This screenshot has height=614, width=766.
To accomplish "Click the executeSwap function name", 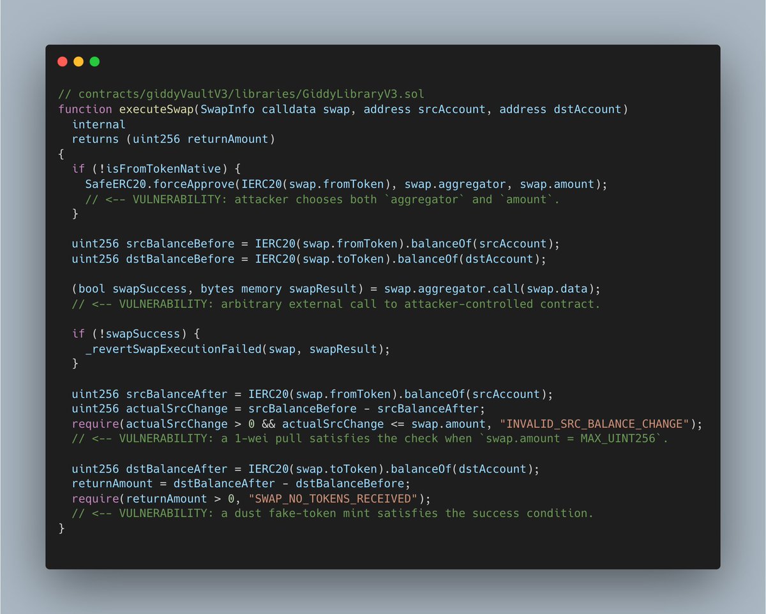I will (x=156, y=109).
